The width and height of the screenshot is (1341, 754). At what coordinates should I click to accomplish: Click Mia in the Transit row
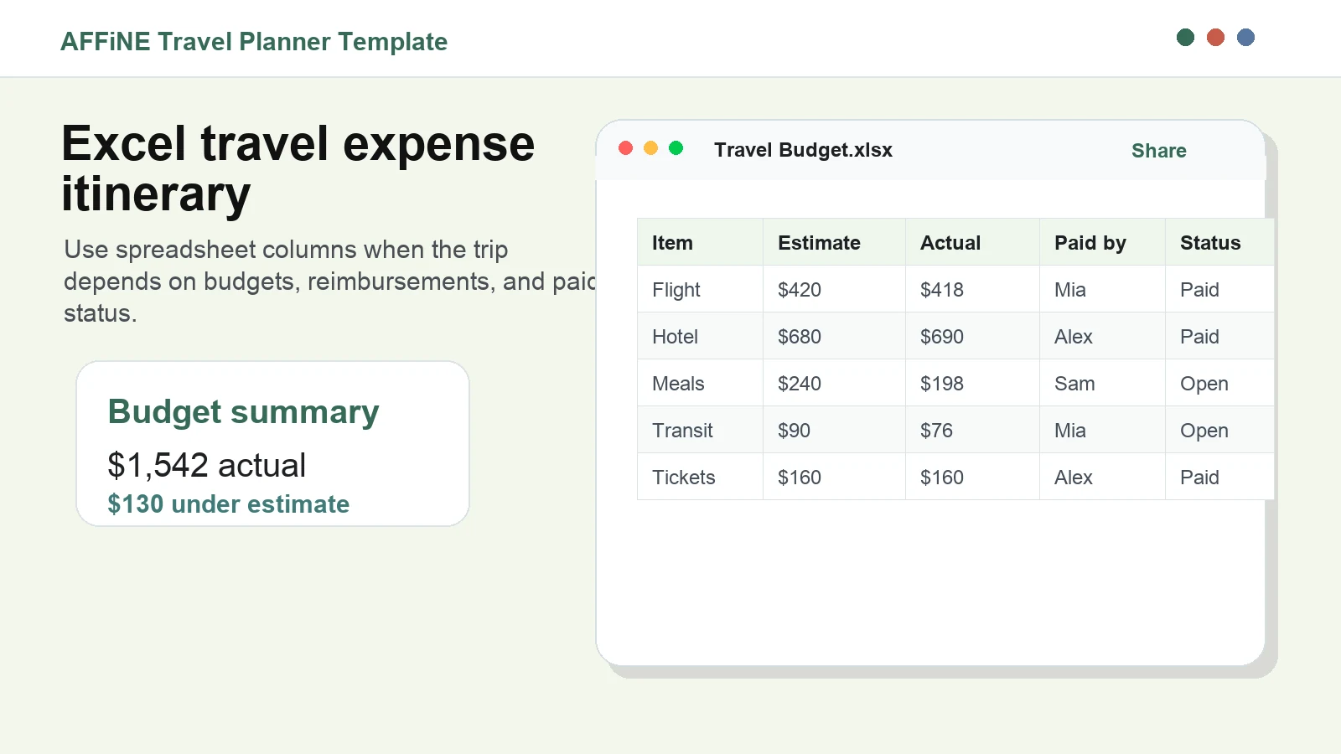(1102, 430)
